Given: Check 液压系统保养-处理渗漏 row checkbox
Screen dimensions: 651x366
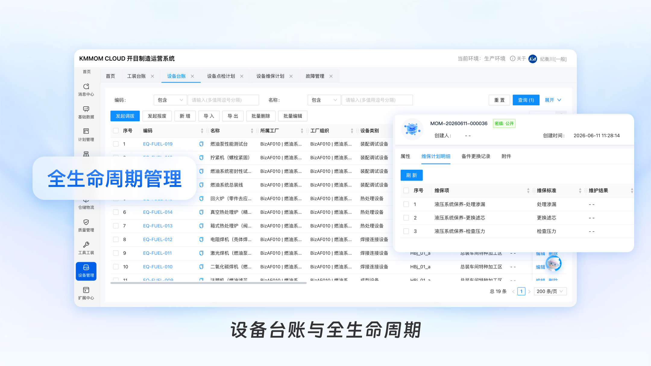Looking at the screenshot, I should point(406,204).
